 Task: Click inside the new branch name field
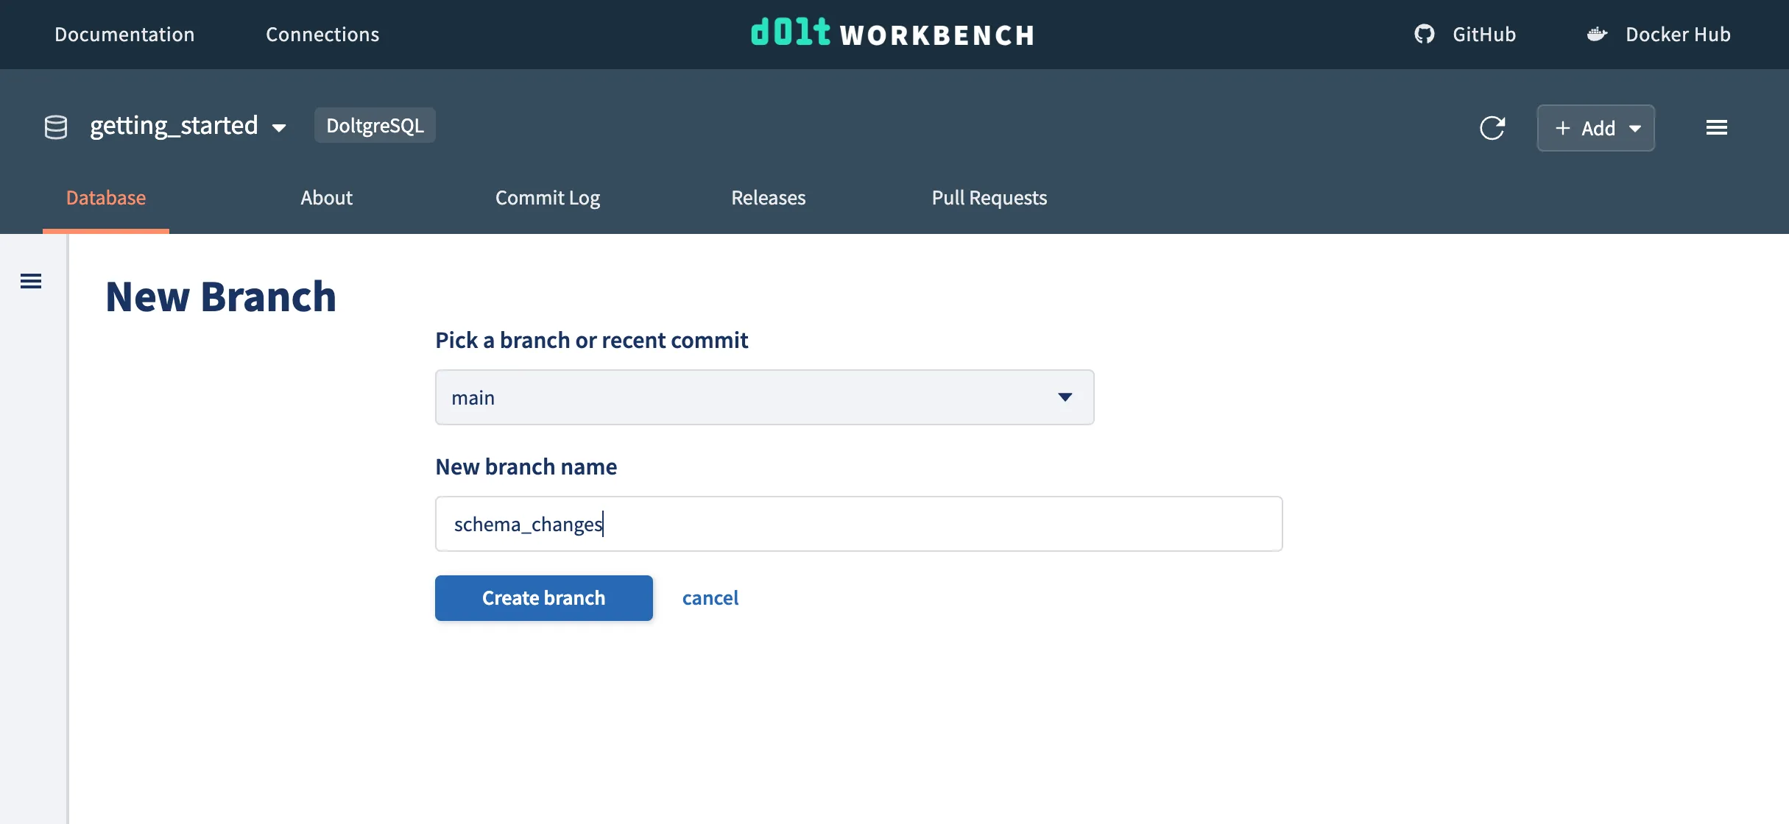click(x=858, y=524)
